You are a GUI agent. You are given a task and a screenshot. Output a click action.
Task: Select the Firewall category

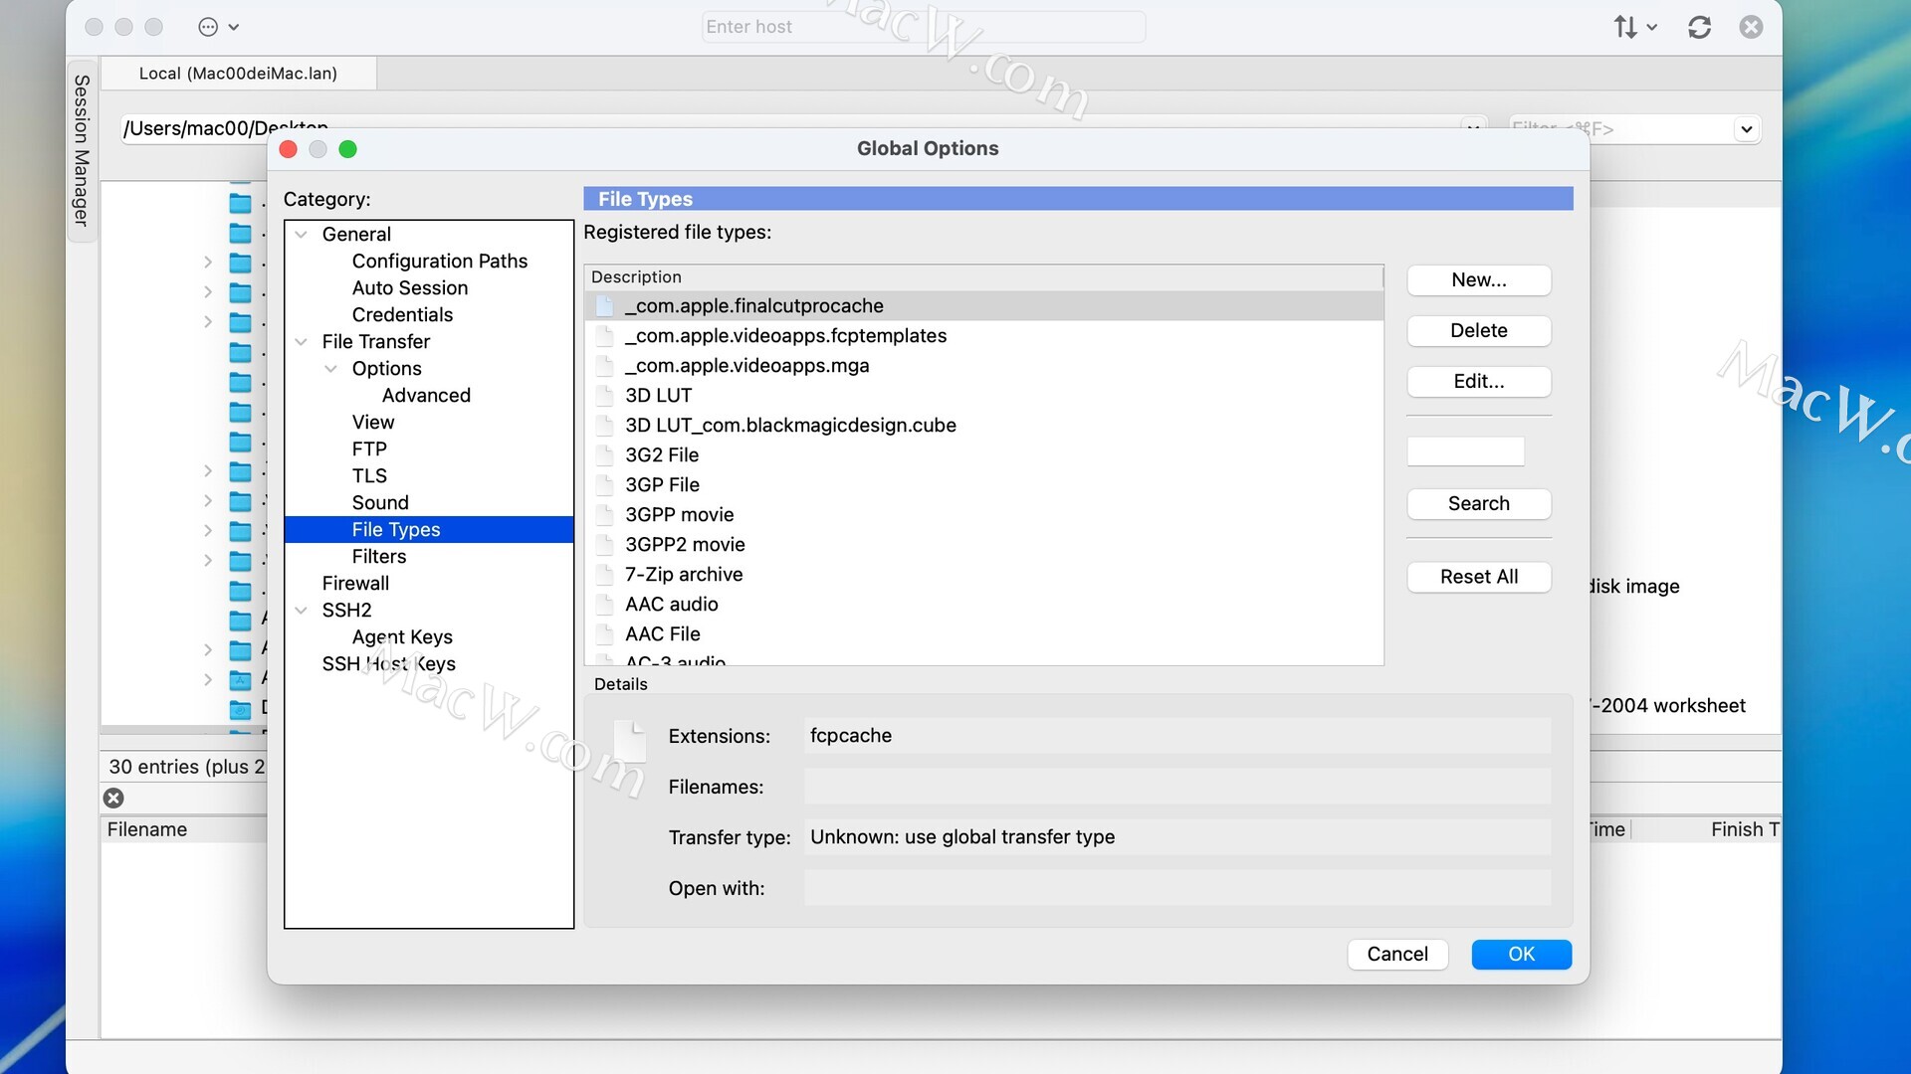tap(355, 584)
